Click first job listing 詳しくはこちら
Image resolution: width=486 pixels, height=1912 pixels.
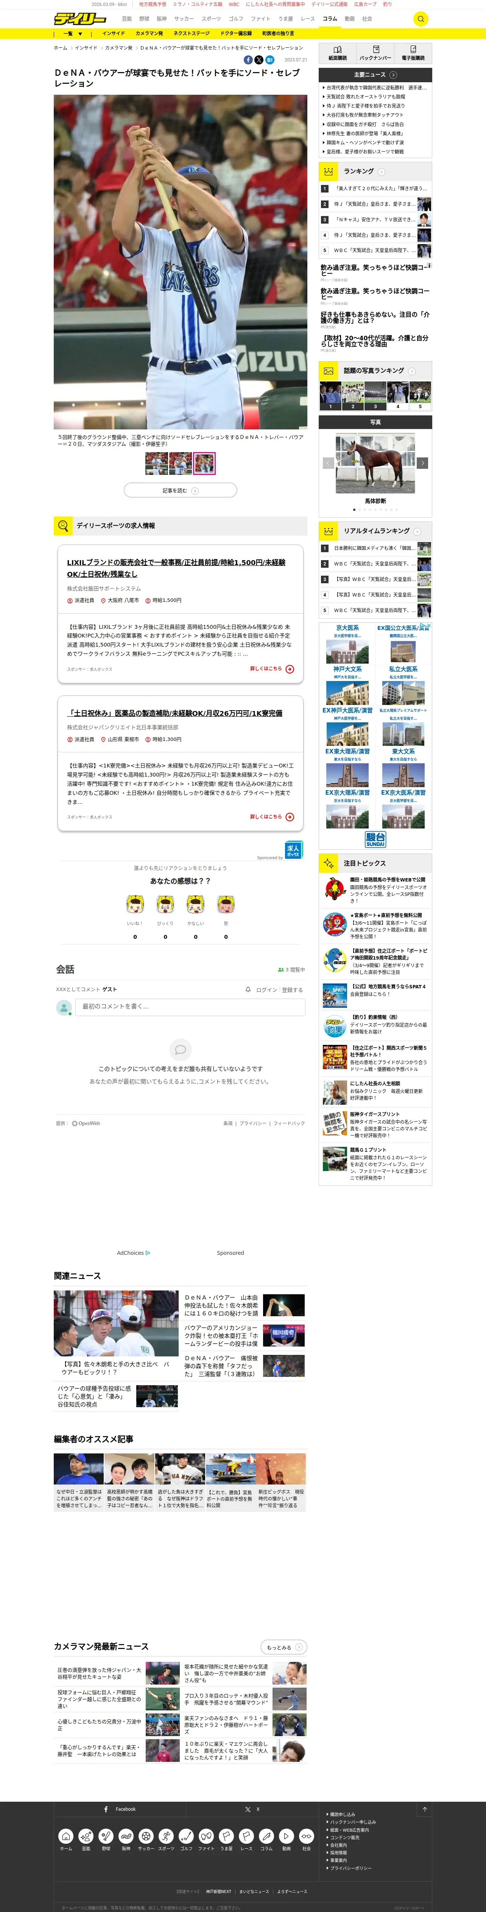pos(271,669)
